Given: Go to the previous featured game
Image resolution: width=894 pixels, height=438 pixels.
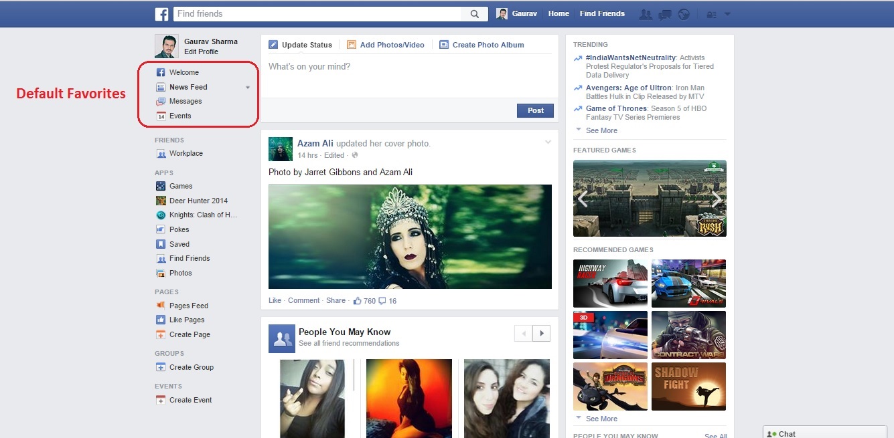Looking at the screenshot, I should (583, 199).
